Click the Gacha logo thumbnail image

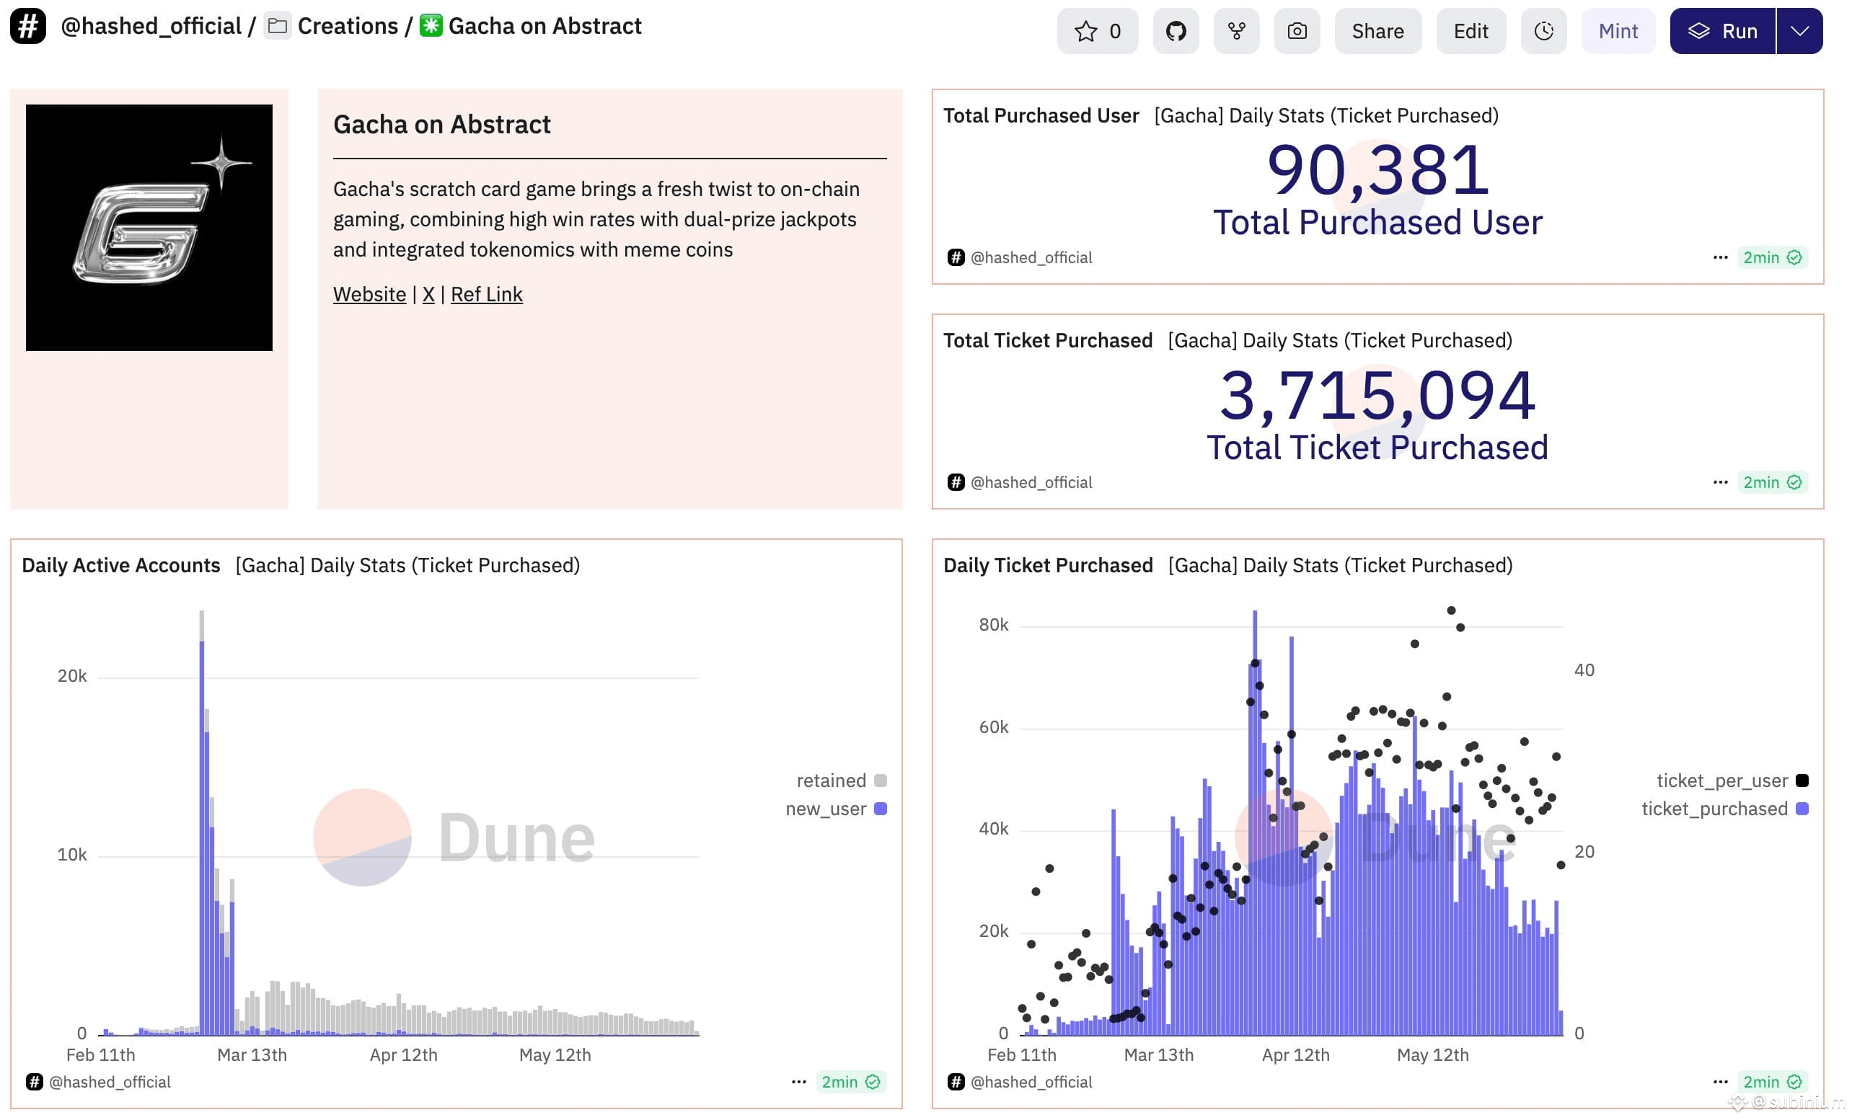coord(149,228)
